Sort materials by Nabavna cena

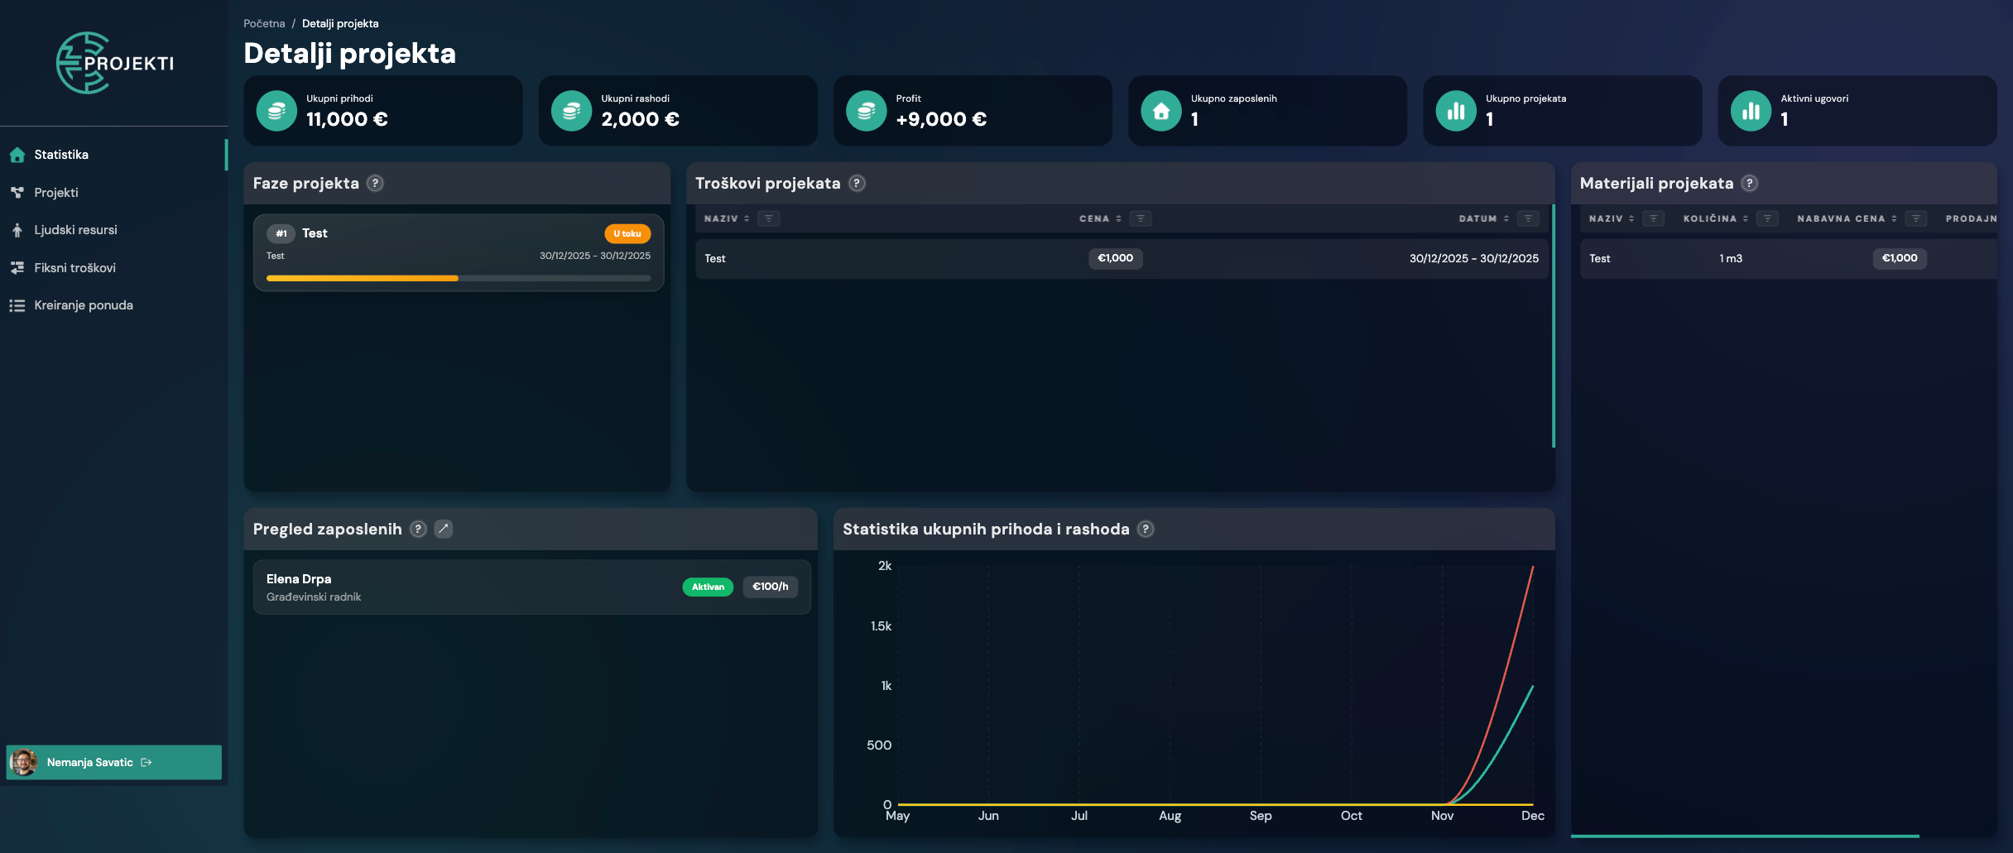point(1894,219)
